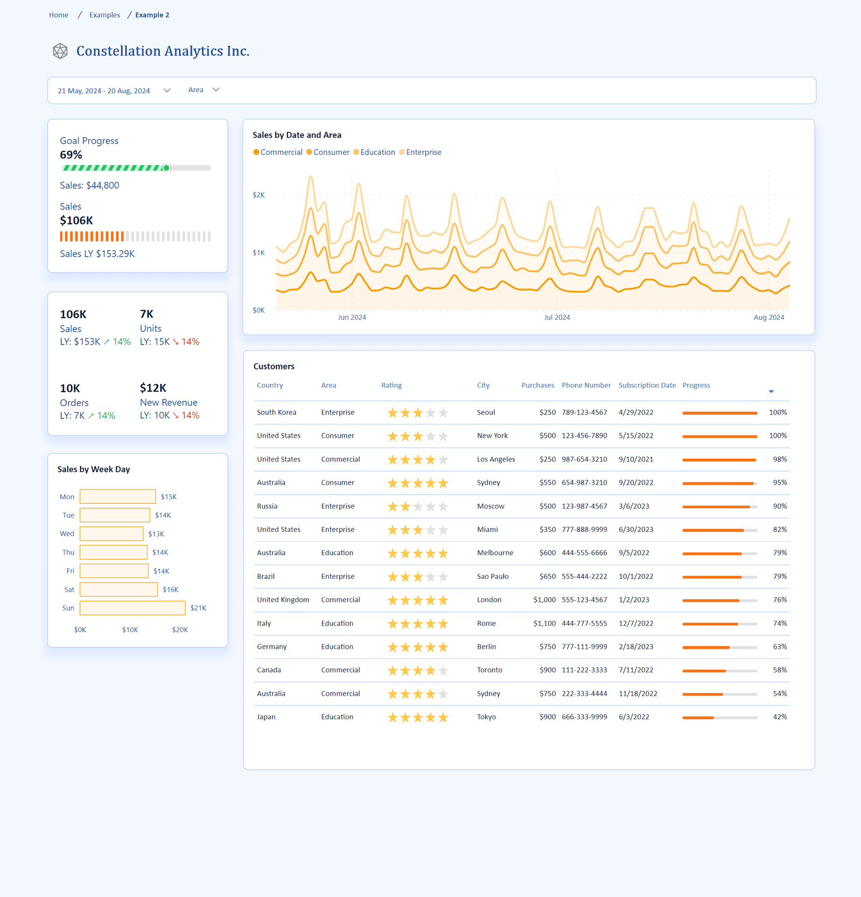The width and height of the screenshot is (861, 897).
Task: Open the Examples breadcrumb link
Action: point(104,15)
